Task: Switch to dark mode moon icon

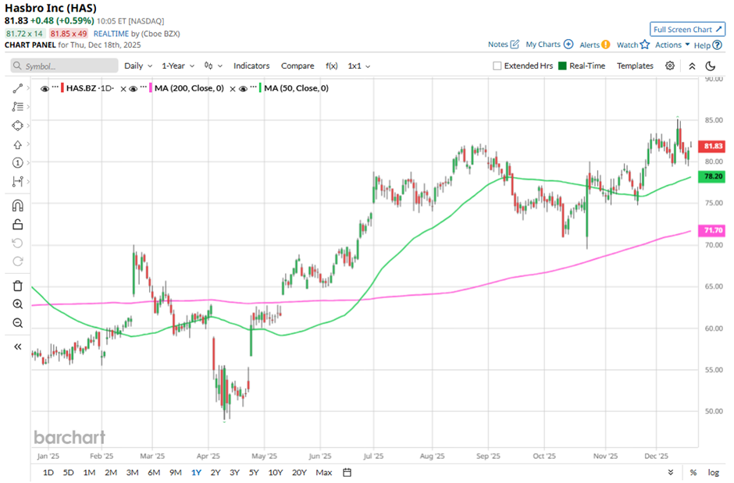Action: pyautogui.click(x=709, y=66)
